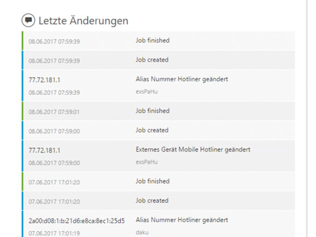Select the Job finished entry at 17:01:20
This screenshot has height=237, width=316.
click(x=158, y=182)
